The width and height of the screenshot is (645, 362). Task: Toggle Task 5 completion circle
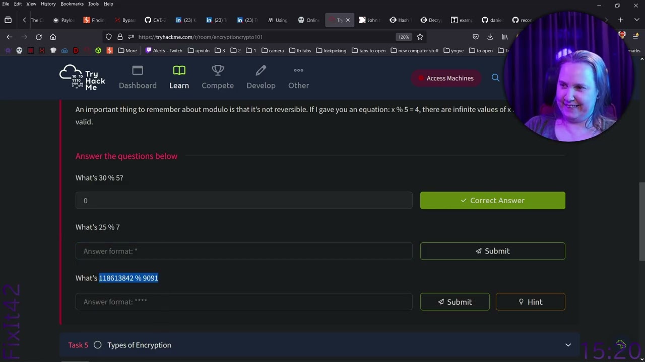[x=97, y=345]
